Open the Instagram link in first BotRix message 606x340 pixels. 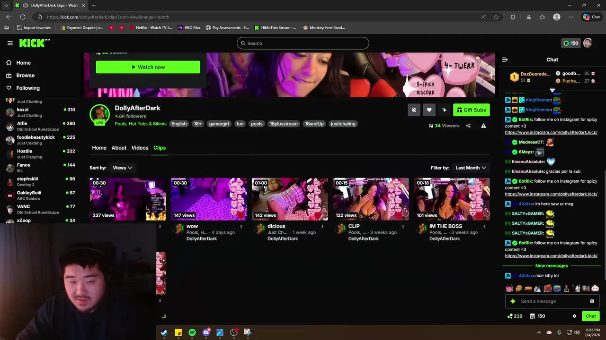click(551, 133)
